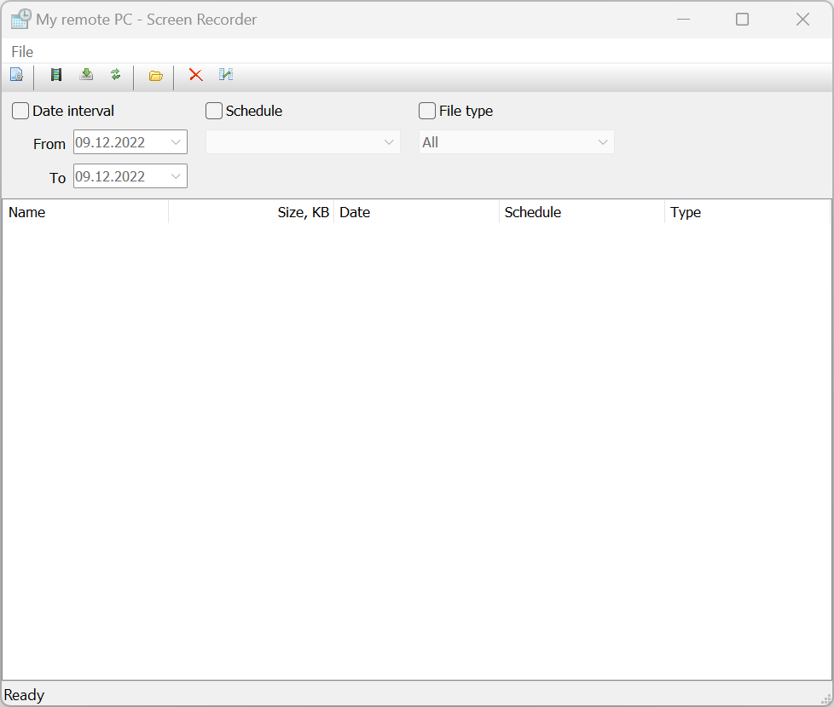Image resolution: width=834 pixels, height=707 pixels.
Task: Open the File menu
Action: click(x=22, y=52)
